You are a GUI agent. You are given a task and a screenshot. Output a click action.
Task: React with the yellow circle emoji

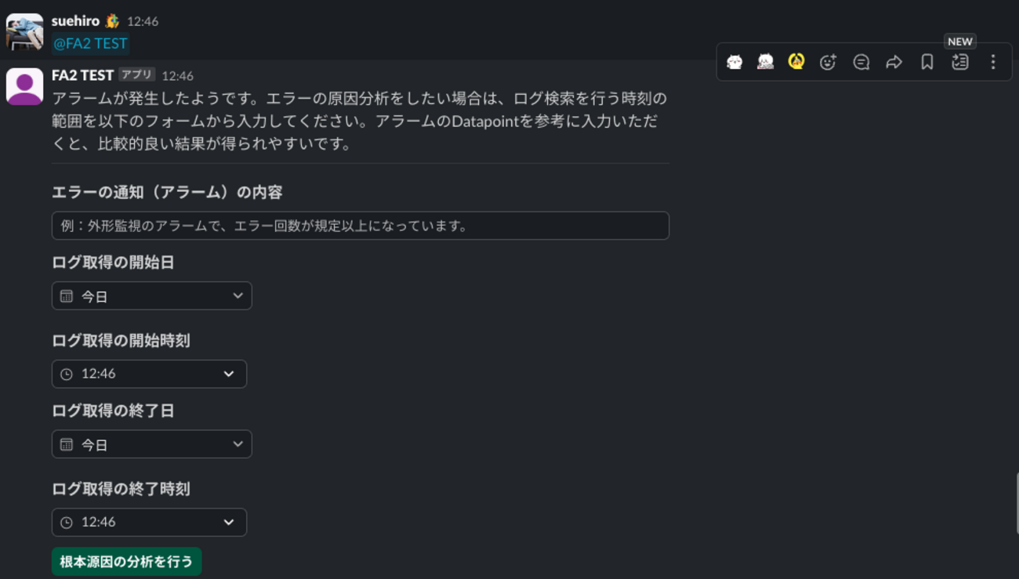coord(796,62)
